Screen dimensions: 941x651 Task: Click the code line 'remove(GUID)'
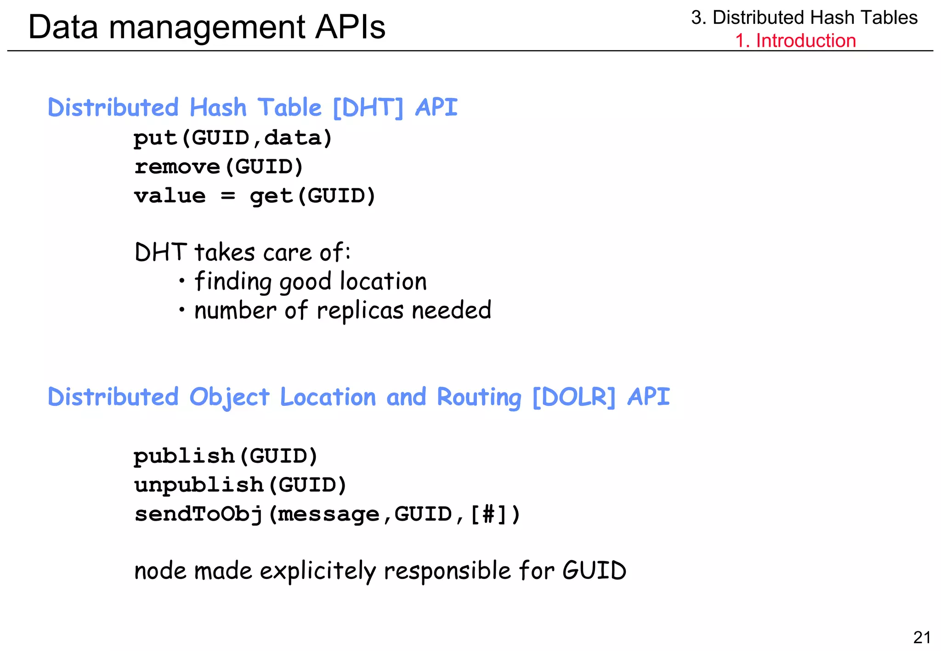tap(219, 167)
